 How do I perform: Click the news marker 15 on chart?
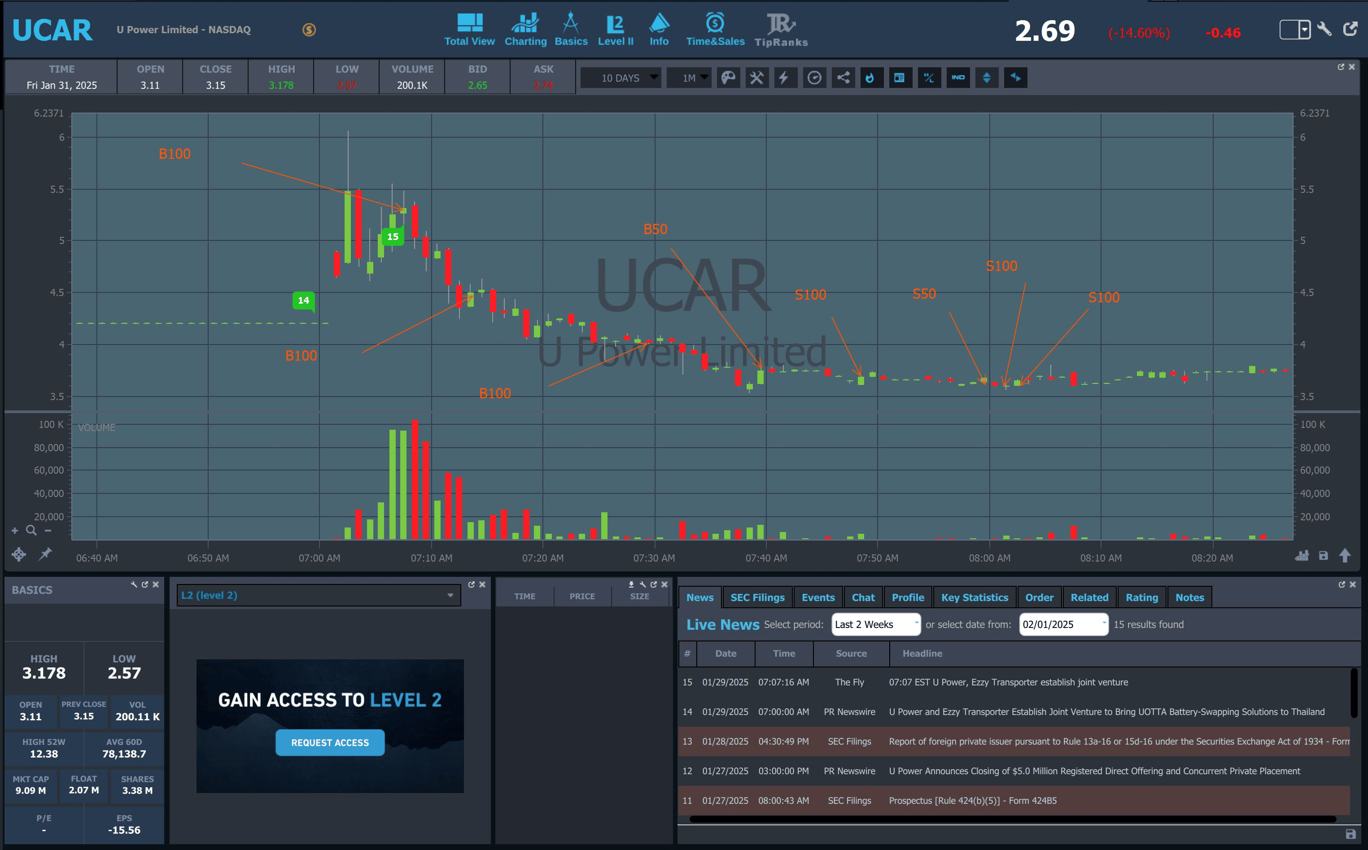pyautogui.click(x=393, y=237)
